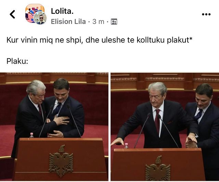Image resolution: width=219 pixels, height=182 pixels.
Task: Tap the water bottle in left photo
Action: [32, 135]
